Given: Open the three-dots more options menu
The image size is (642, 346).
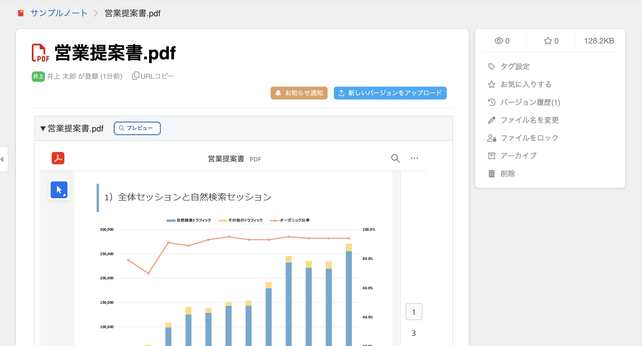Looking at the screenshot, I should point(414,158).
